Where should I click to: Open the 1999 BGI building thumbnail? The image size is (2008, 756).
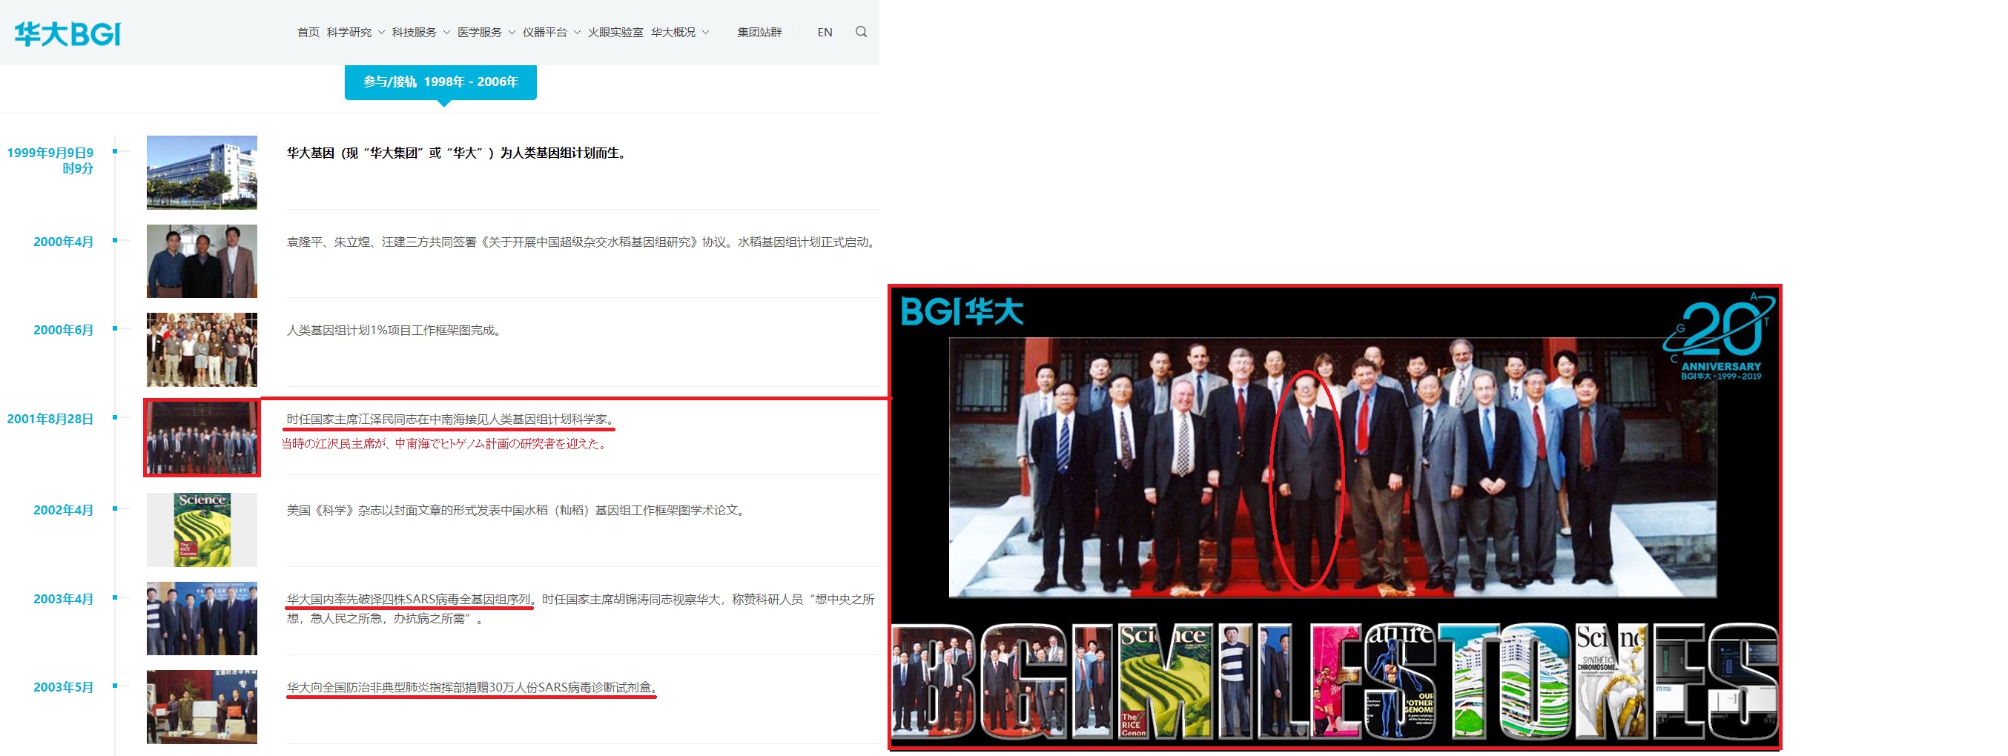(x=202, y=172)
